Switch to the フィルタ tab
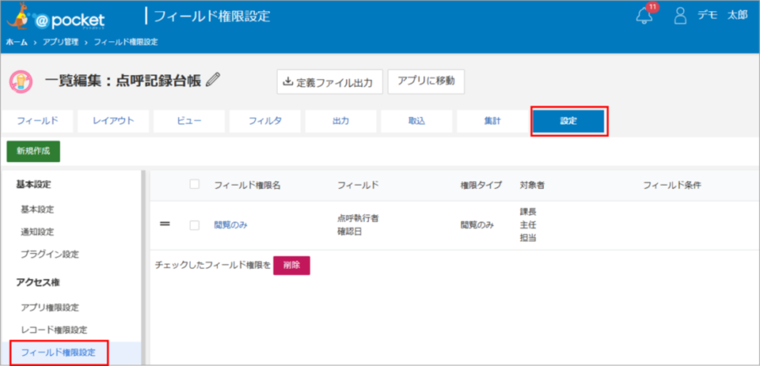The height and width of the screenshot is (366, 760). tap(265, 121)
